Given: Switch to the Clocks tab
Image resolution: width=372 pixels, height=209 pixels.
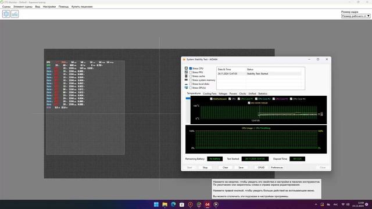Looking at the screenshot, I should pos(243,93).
